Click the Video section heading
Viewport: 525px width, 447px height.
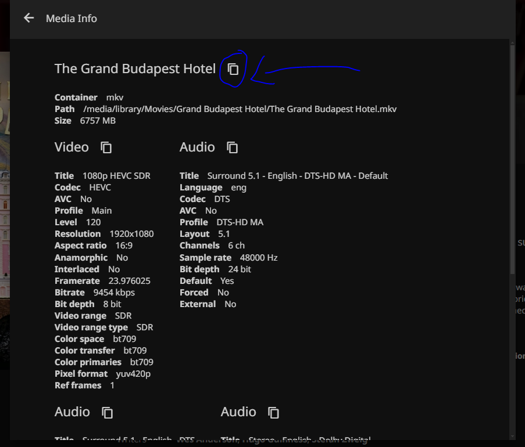pyautogui.click(x=72, y=147)
